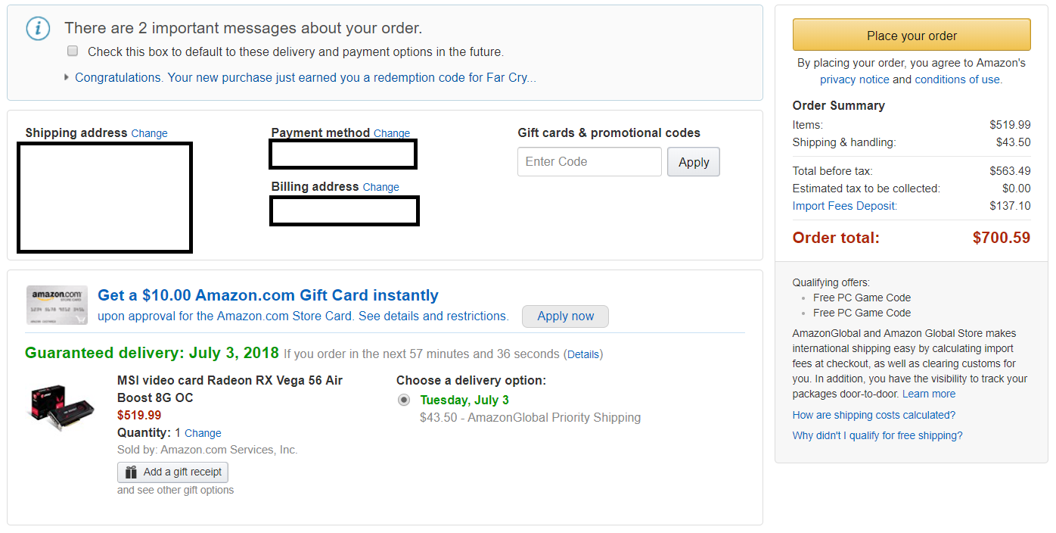Change the billing address

pyautogui.click(x=380, y=187)
